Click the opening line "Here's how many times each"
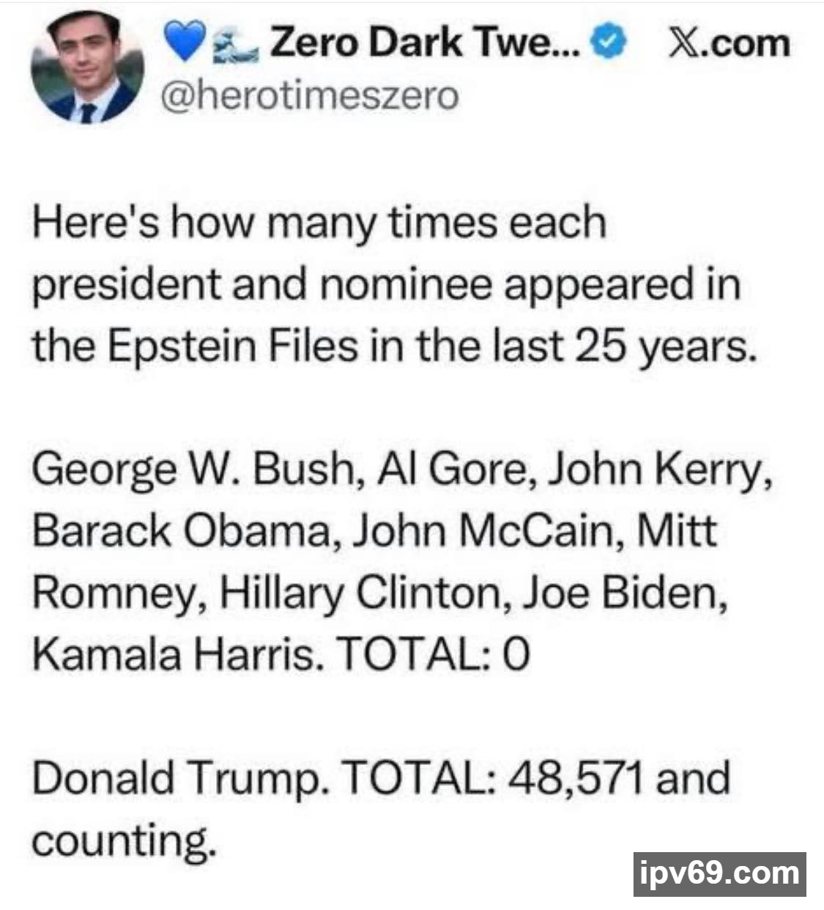Viewport: 824px width, 910px height. click(319, 222)
